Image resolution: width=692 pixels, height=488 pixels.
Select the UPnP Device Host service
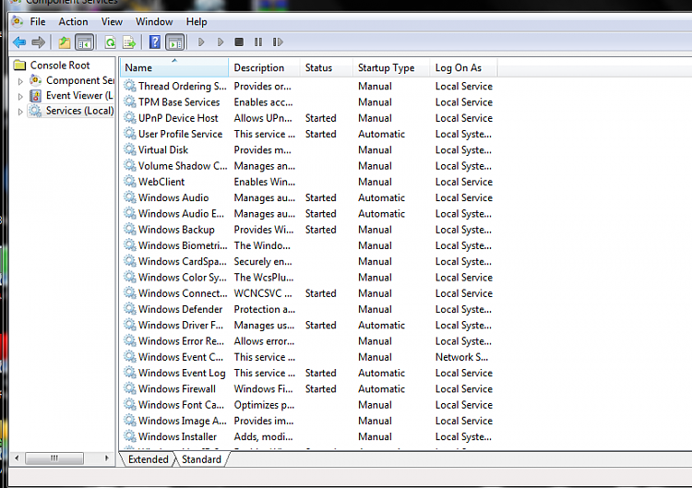(309, 118)
